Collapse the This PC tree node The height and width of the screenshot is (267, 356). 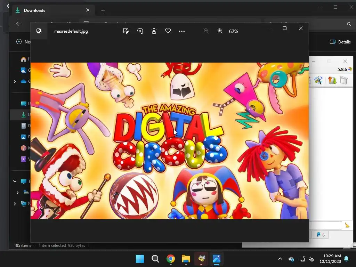click(x=15, y=181)
